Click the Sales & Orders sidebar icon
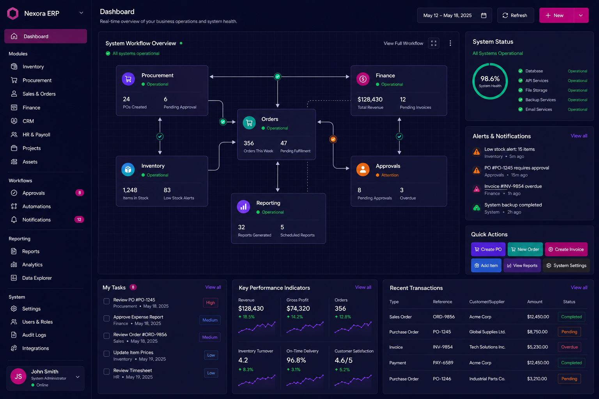Image resolution: width=599 pixels, height=399 pixels. point(14,94)
